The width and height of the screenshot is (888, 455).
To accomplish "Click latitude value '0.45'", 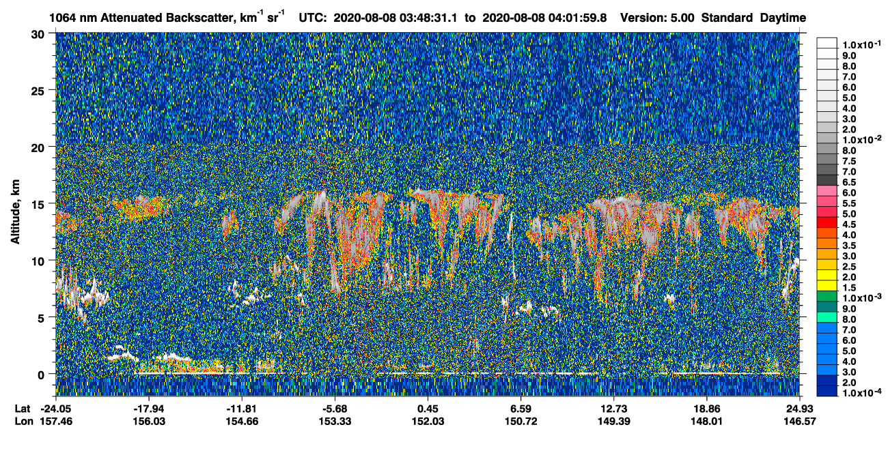I will (428, 409).
